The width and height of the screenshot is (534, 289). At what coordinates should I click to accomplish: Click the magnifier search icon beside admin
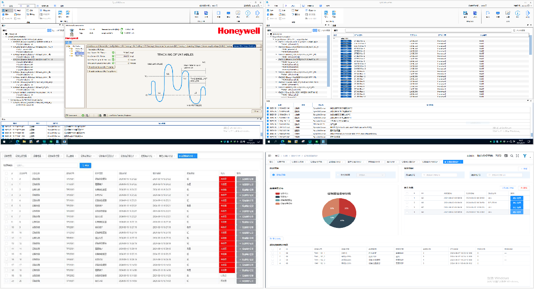512,155
